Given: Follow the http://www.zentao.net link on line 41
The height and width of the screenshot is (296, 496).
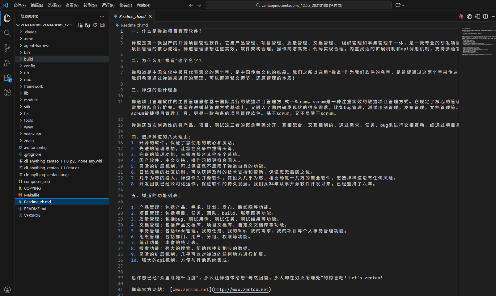Looking at the screenshot, I should [x=241, y=290].
